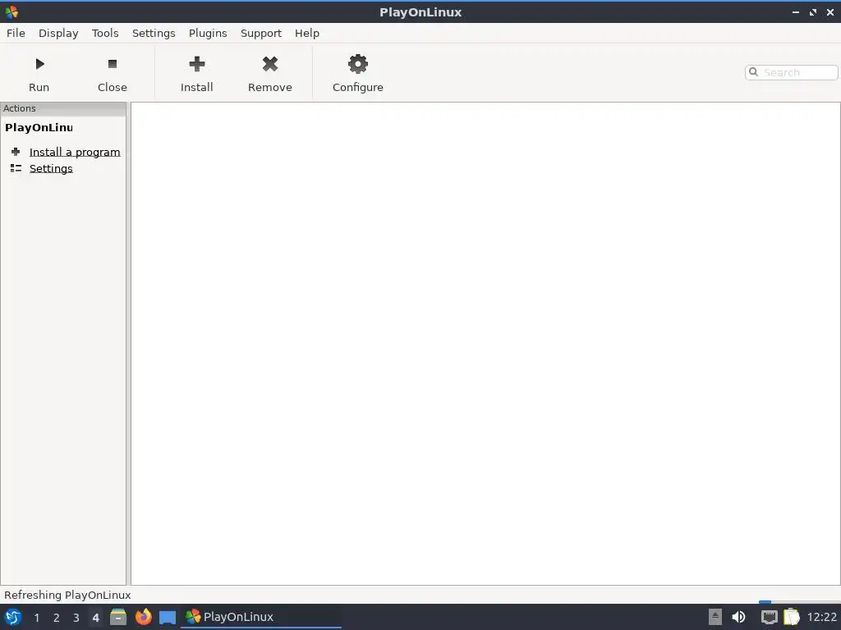This screenshot has height=630, width=841.
Task: Click the Install plus icon in toolbar
Action: pyautogui.click(x=197, y=64)
